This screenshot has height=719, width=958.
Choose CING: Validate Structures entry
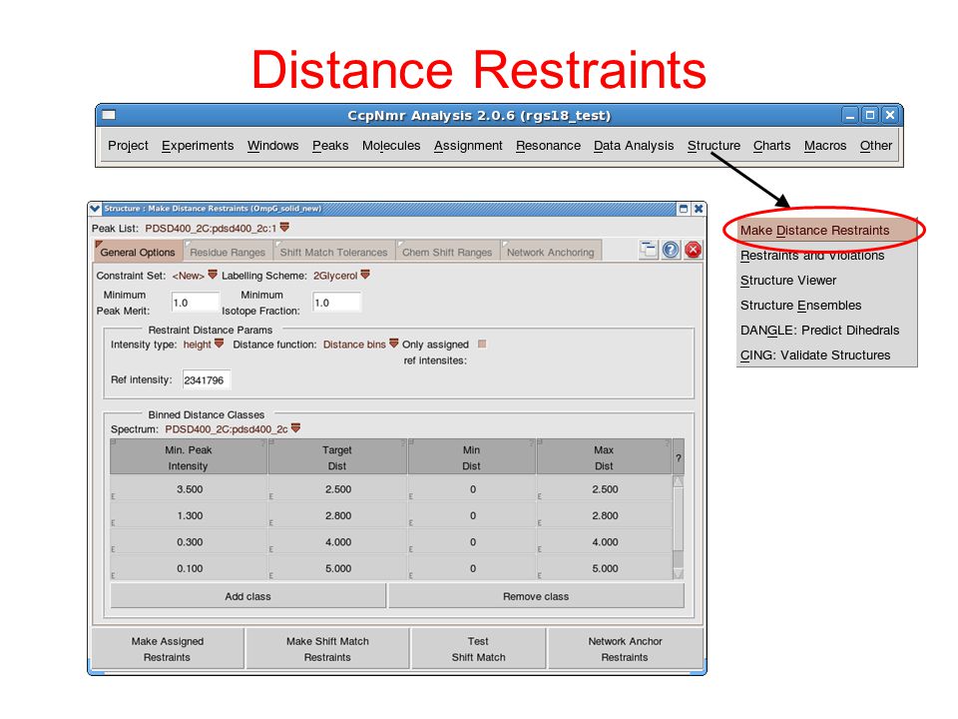(x=826, y=356)
